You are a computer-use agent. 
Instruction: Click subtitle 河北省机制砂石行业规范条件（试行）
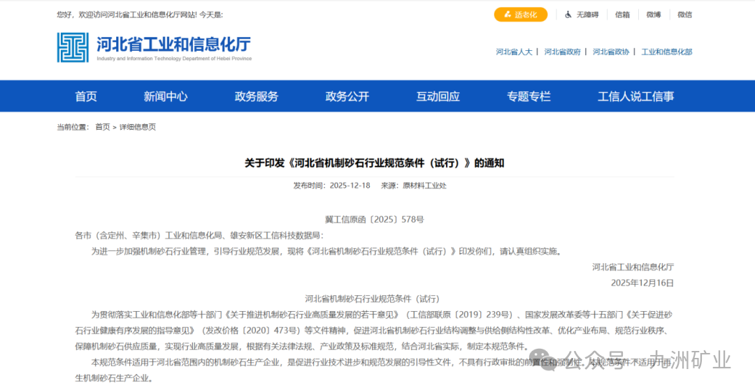[372, 299]
